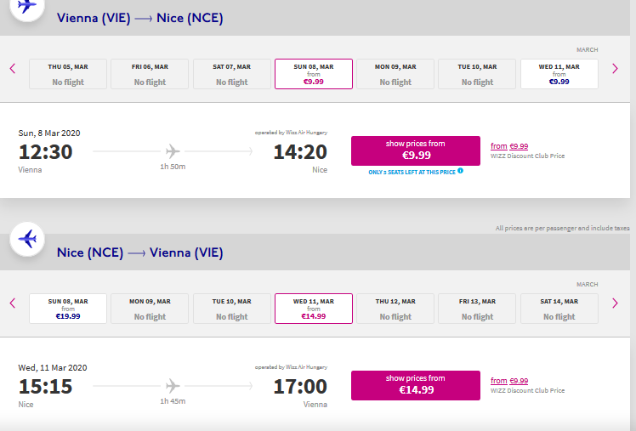Click return Thu 12 Mar no-flight date
This screenshot has width=636, height=431.
(x=395, y=309)
